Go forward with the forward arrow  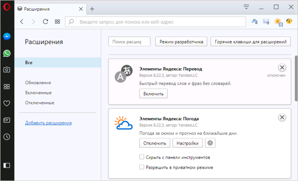[x=34, y=22]
